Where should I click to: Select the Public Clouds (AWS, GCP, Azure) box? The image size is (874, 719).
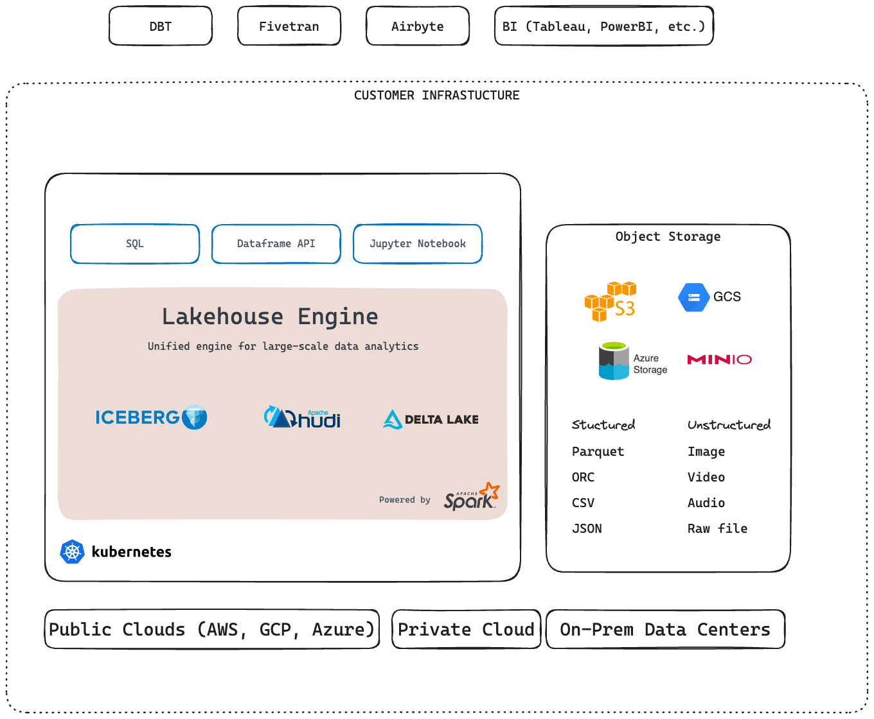pos(212,629)
